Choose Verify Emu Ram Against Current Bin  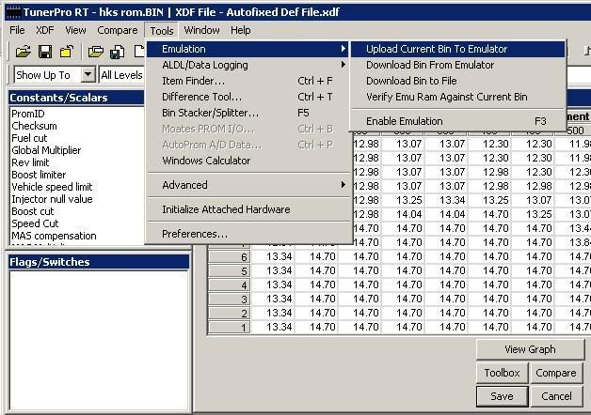457,97
